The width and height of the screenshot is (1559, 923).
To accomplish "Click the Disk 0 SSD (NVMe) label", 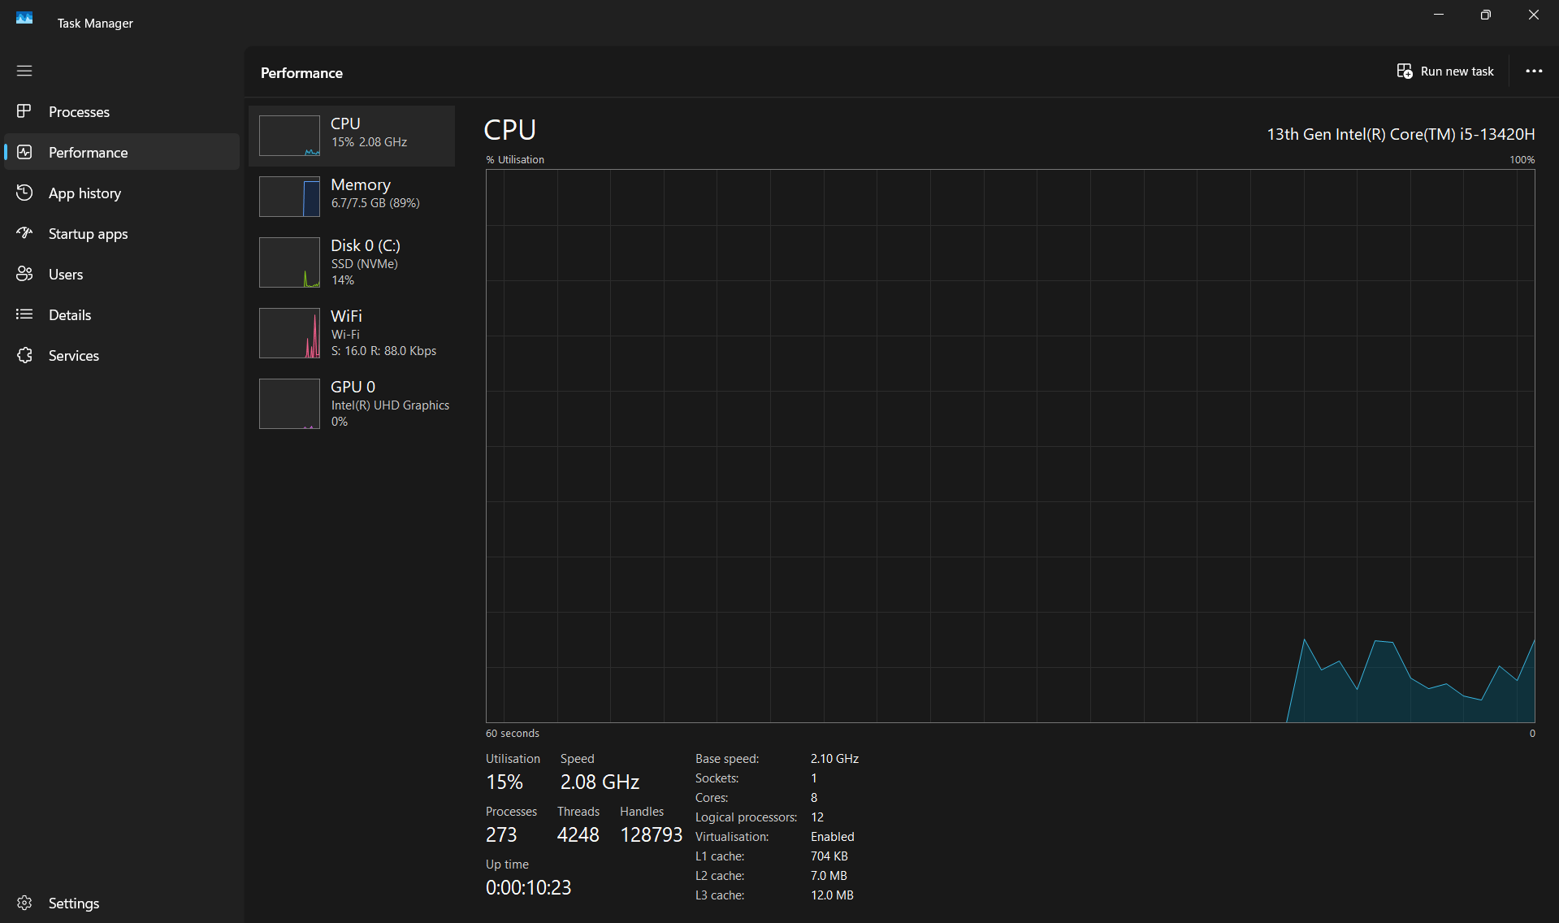I will click(x=365, y=264).
